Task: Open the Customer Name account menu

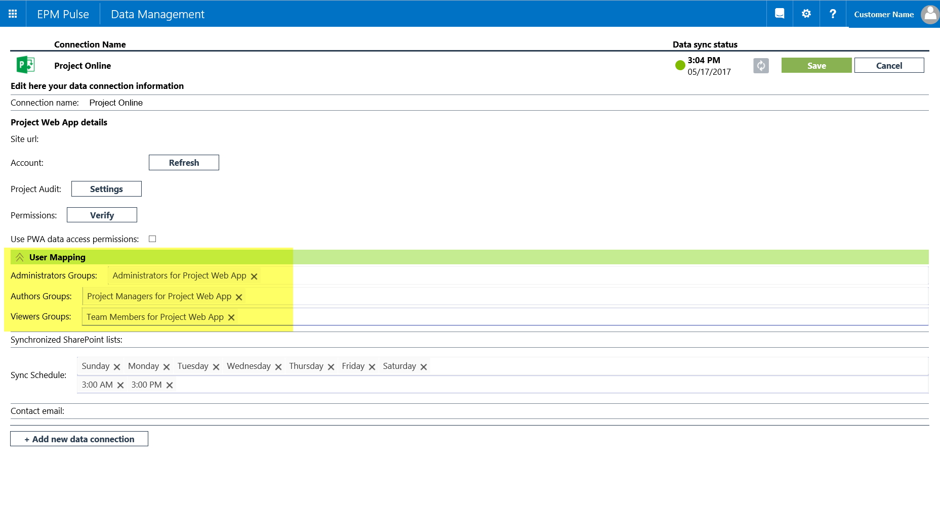Action: tap(884, 14)
